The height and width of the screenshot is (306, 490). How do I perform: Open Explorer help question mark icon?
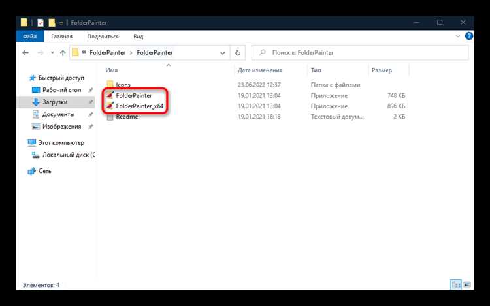[468, 36]
